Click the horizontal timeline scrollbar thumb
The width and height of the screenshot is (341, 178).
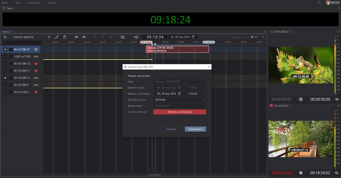click(155, 175)
